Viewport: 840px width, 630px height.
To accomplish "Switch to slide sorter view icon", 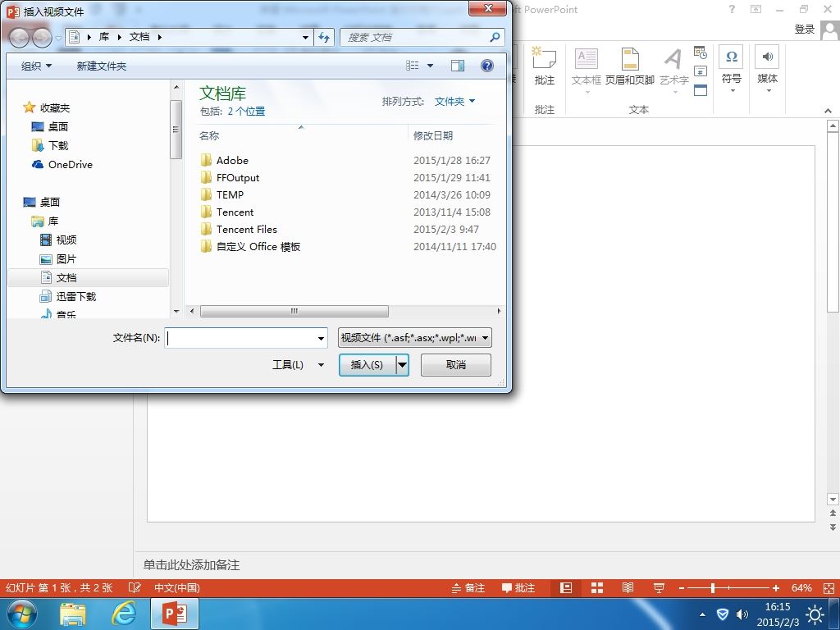I will (597, 587).
